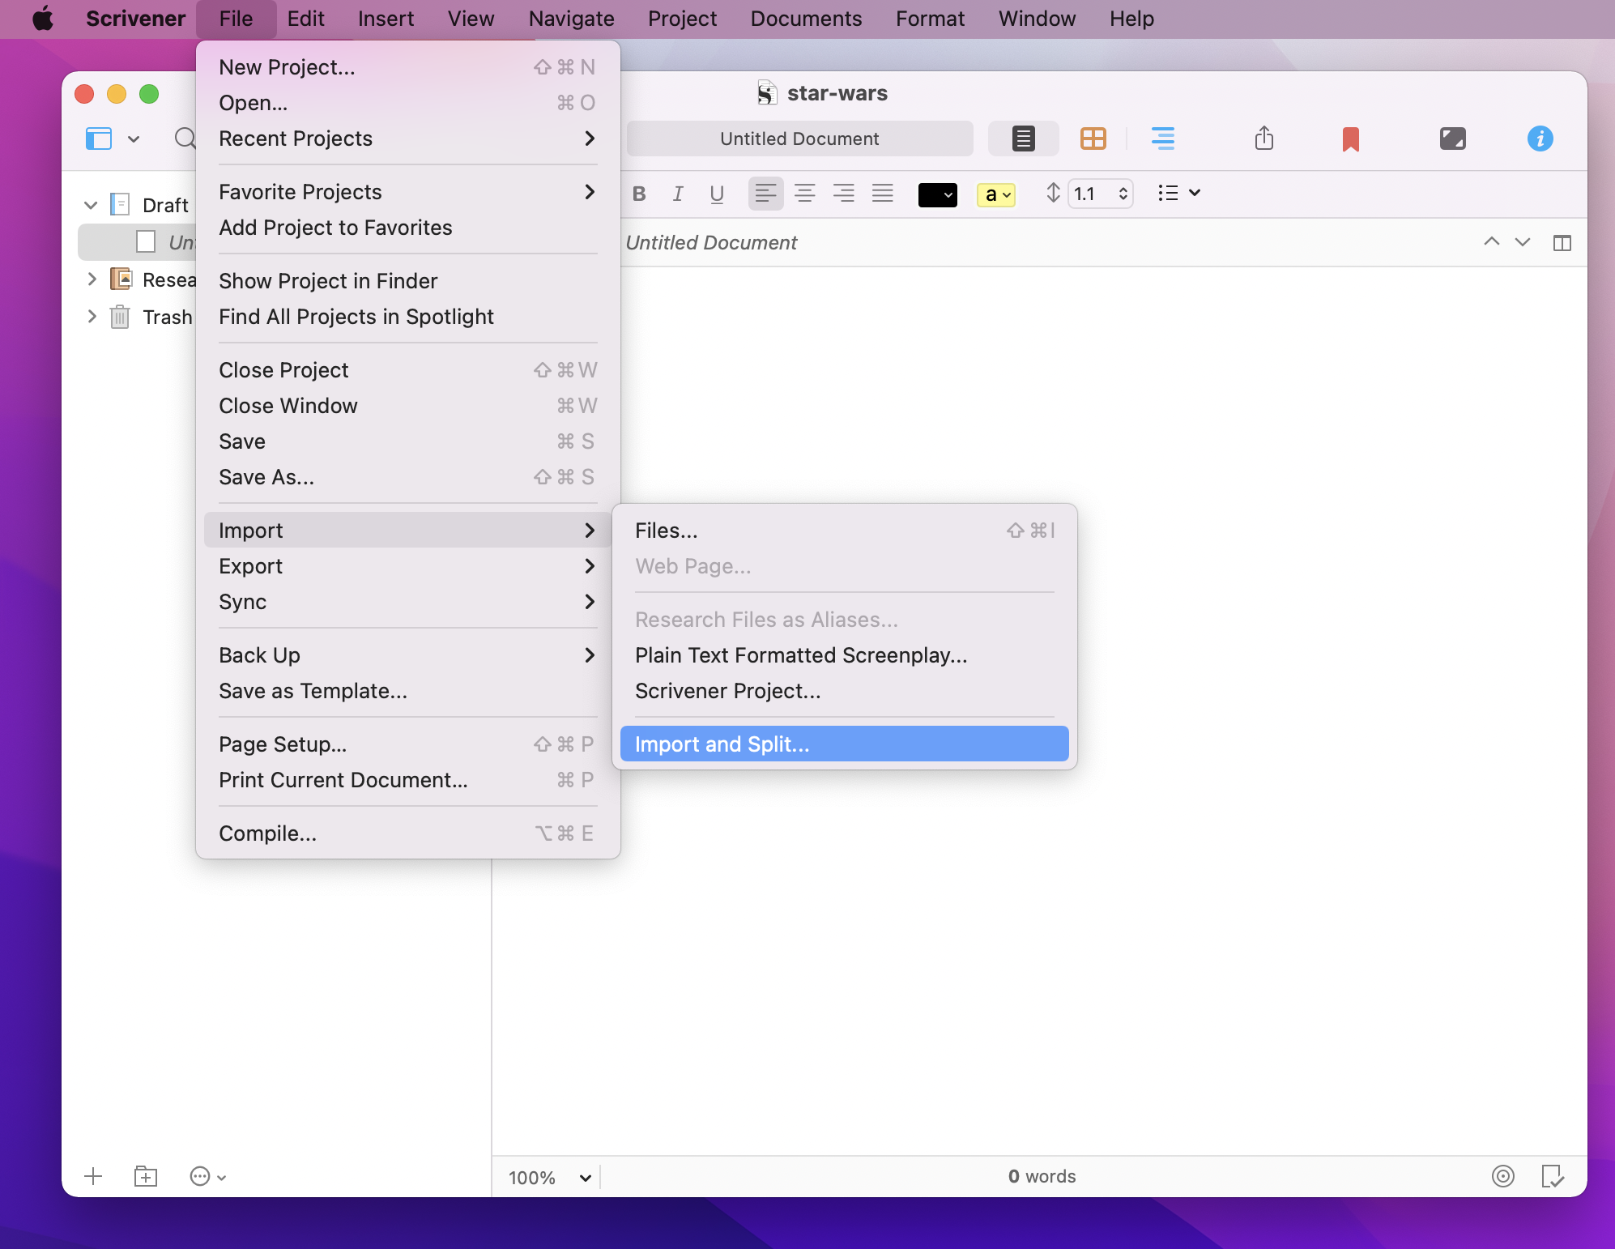Image resolution: width=1615 pixels, height=1249 pixels.
Task: Align text right
Action: coord(843,194)
